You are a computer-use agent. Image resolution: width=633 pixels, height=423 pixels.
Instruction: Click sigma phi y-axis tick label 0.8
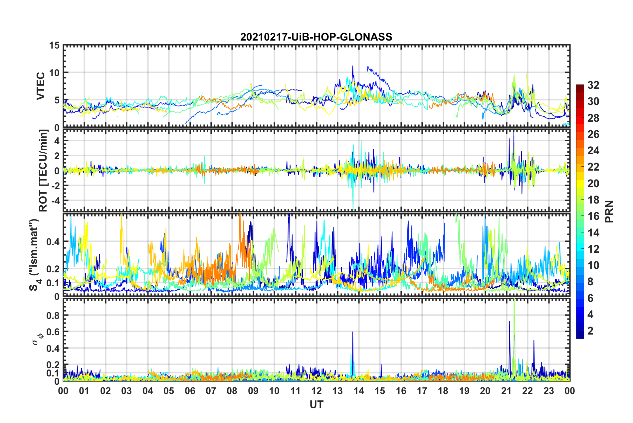[x=53, y=315]
